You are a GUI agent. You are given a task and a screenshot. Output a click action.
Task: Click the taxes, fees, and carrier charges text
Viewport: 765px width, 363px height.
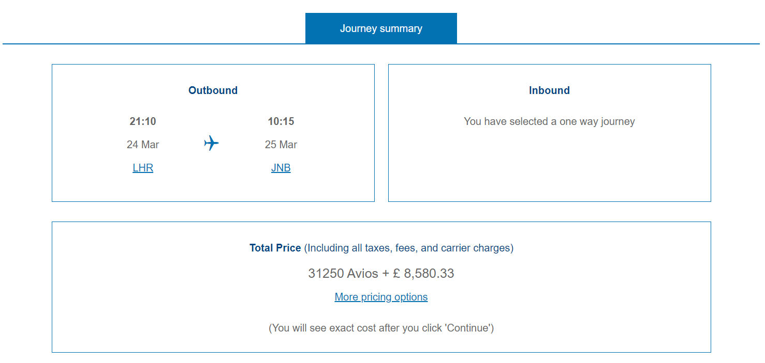pyautogui.click(x=409, y=248)
